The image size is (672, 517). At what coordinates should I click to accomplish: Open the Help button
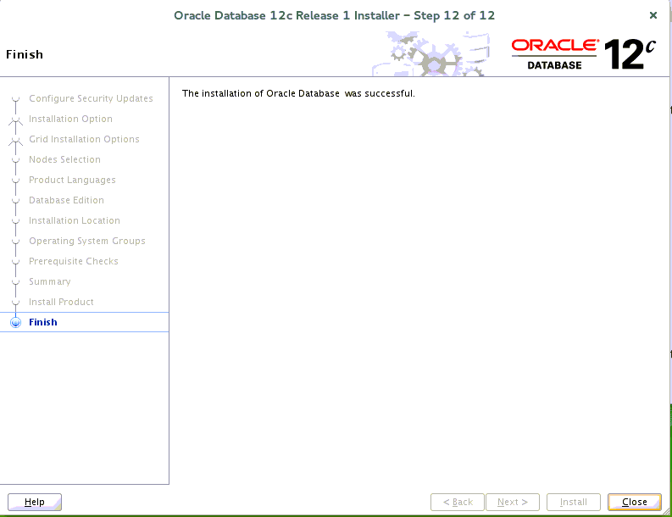coord(35,502)
